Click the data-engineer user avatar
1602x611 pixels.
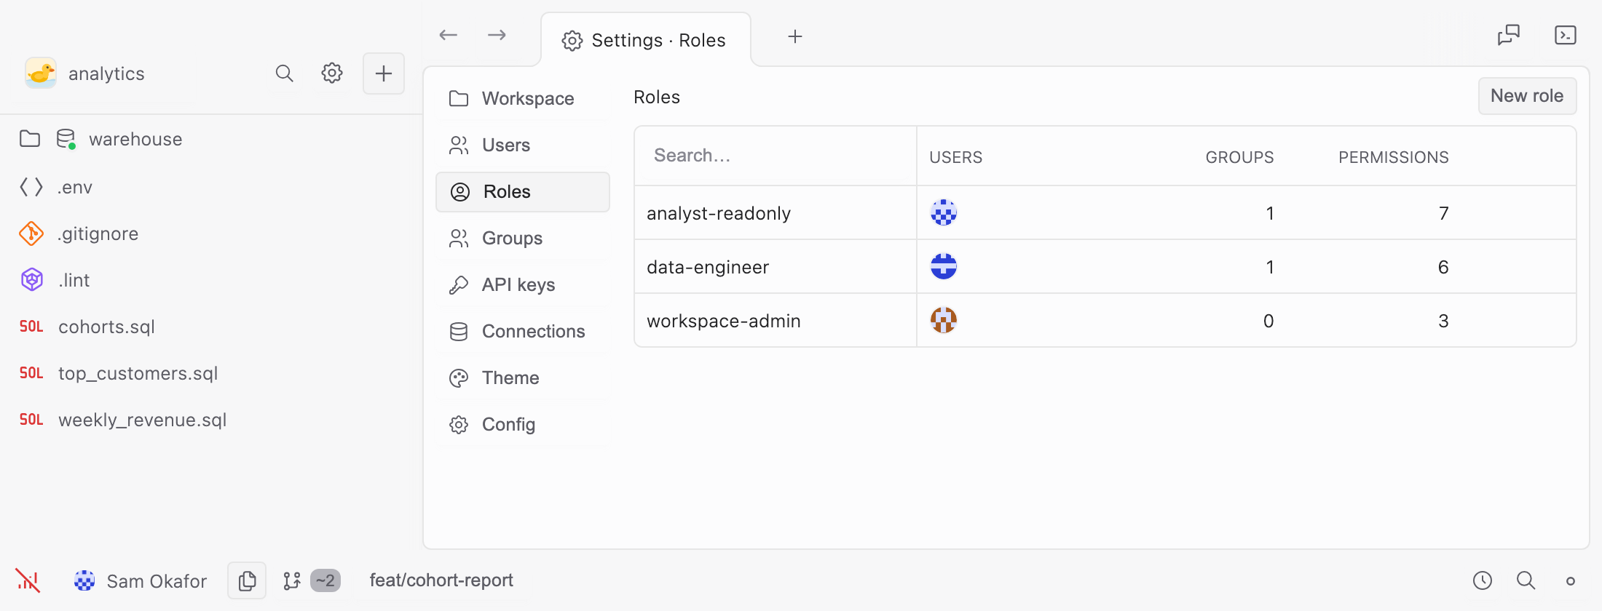pyautogui.click(x=944, y=267)
